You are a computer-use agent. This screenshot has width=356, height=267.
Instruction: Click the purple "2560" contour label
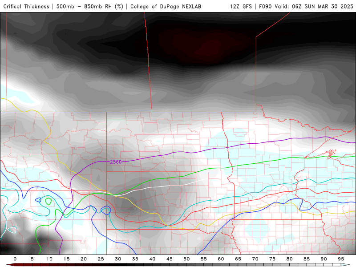tap(116, 162)
